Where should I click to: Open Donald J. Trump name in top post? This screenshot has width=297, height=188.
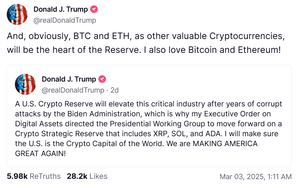[x=60, y=10]
